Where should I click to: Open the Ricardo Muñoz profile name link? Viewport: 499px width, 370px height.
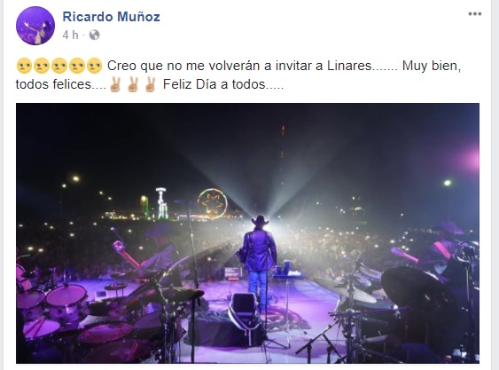pyautogui.click(x=111, y=17)
